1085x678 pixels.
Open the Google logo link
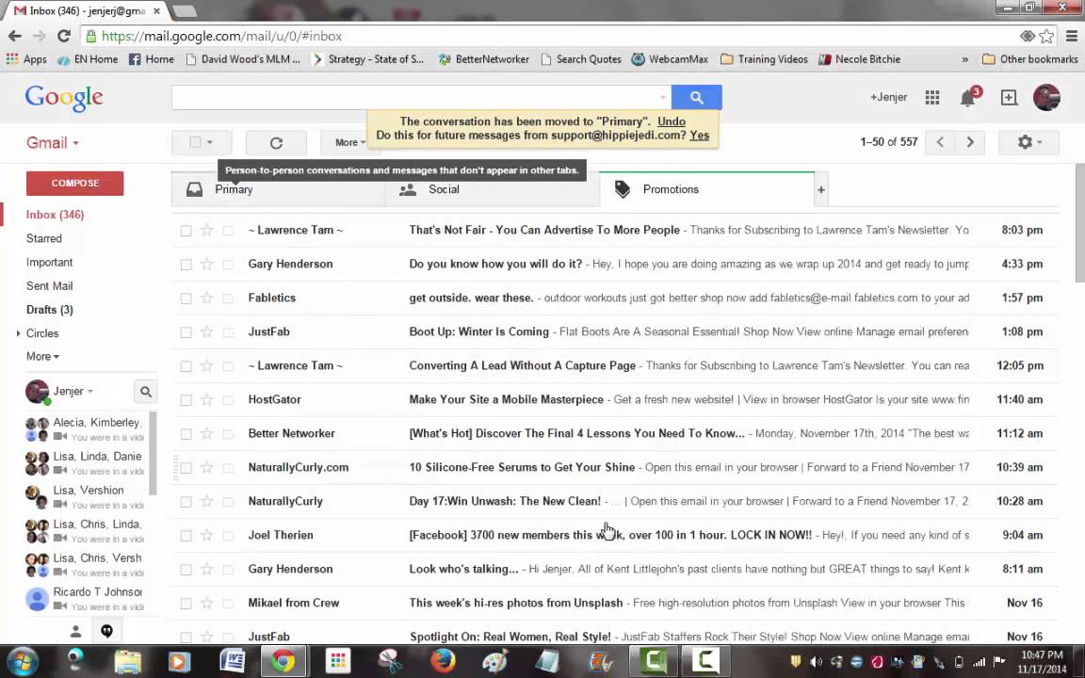64,98
